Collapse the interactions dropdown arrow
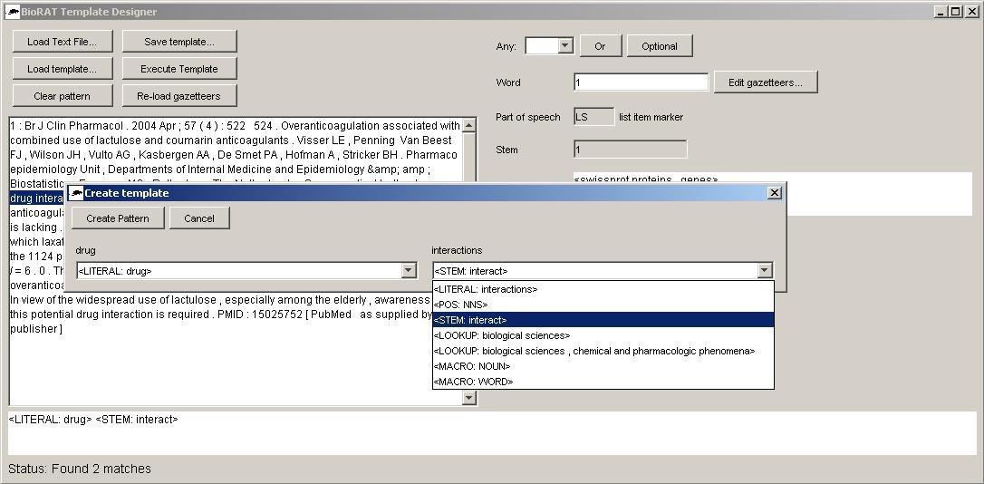Image resolution: width=984 pixels, height=484 pixels. click(765, 271)
